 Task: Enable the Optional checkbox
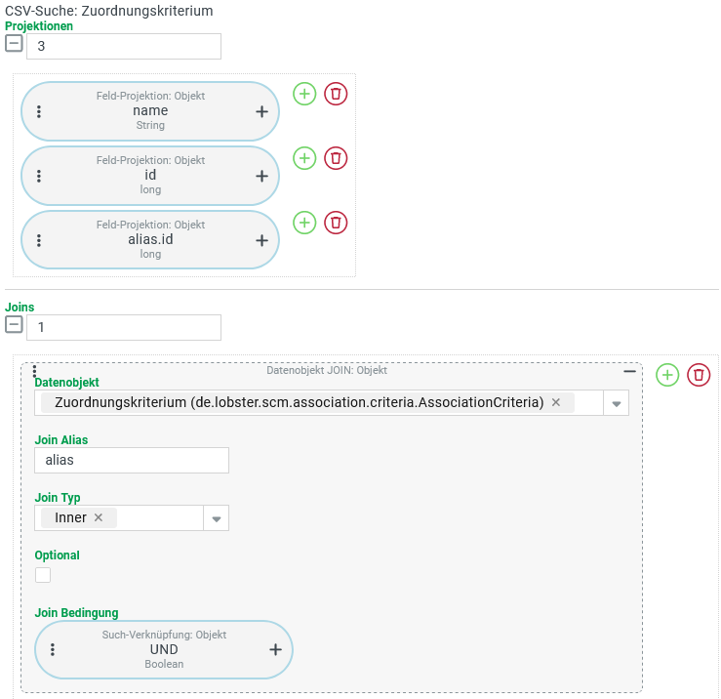point(43,575)
